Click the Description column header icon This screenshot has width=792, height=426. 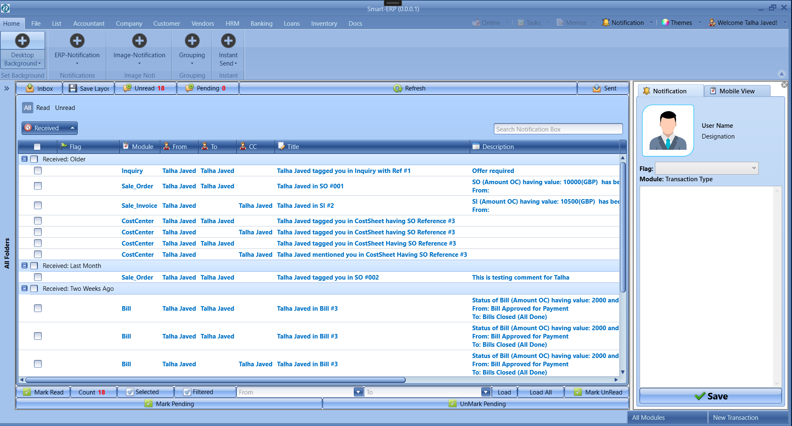point(476,146)
